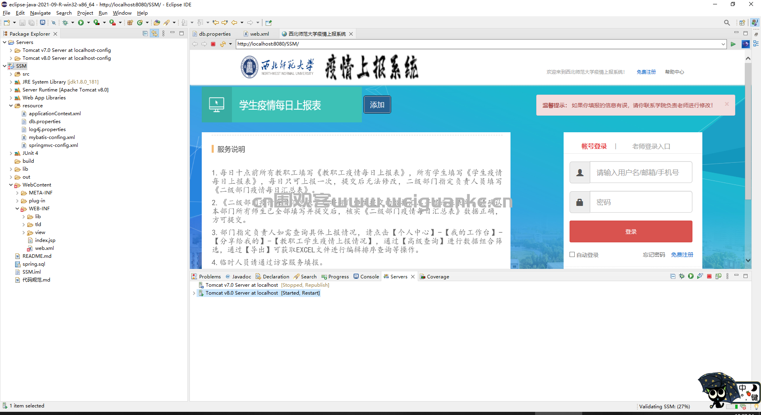Image resolution: width=761 pixels, height=415 pixels.
Task: Click the New Java Package icon
Action: 130,23
